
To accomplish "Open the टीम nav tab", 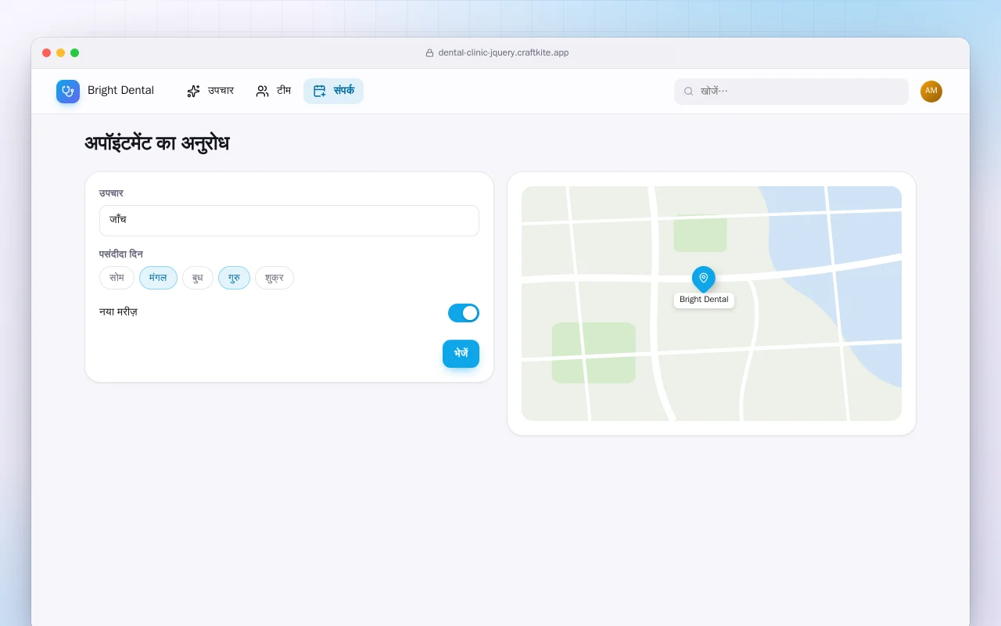I will pos(274,91).
